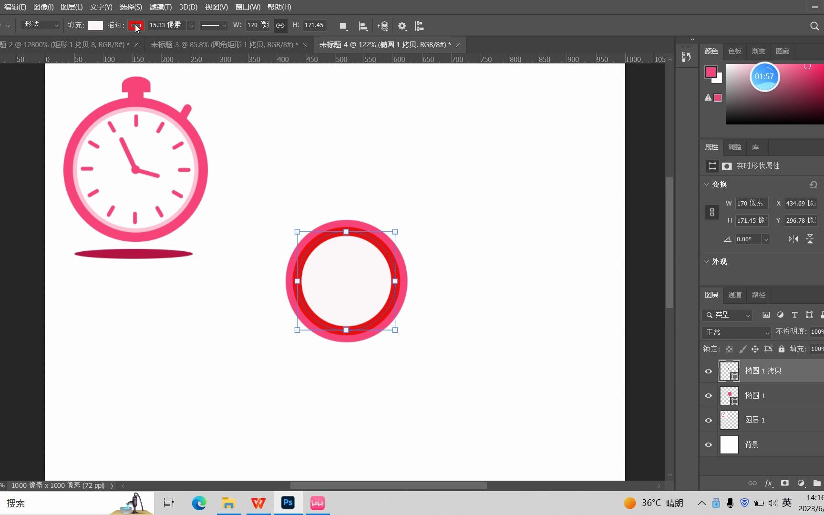Open the 正常 blend mode dropdown

[736, 332]
